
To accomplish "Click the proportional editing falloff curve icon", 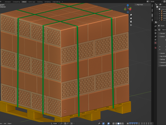I will pos(74,123).
